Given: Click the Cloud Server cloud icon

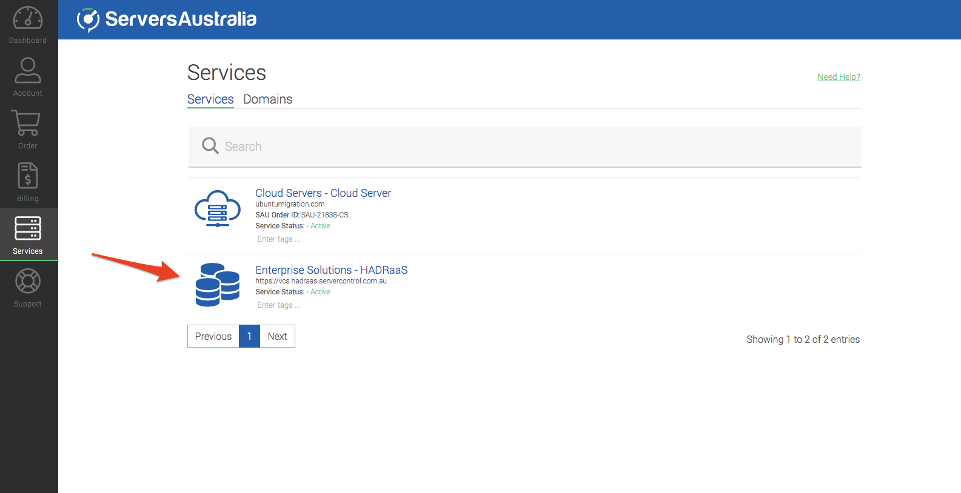Looking at the screenshot, I should 217,209.
